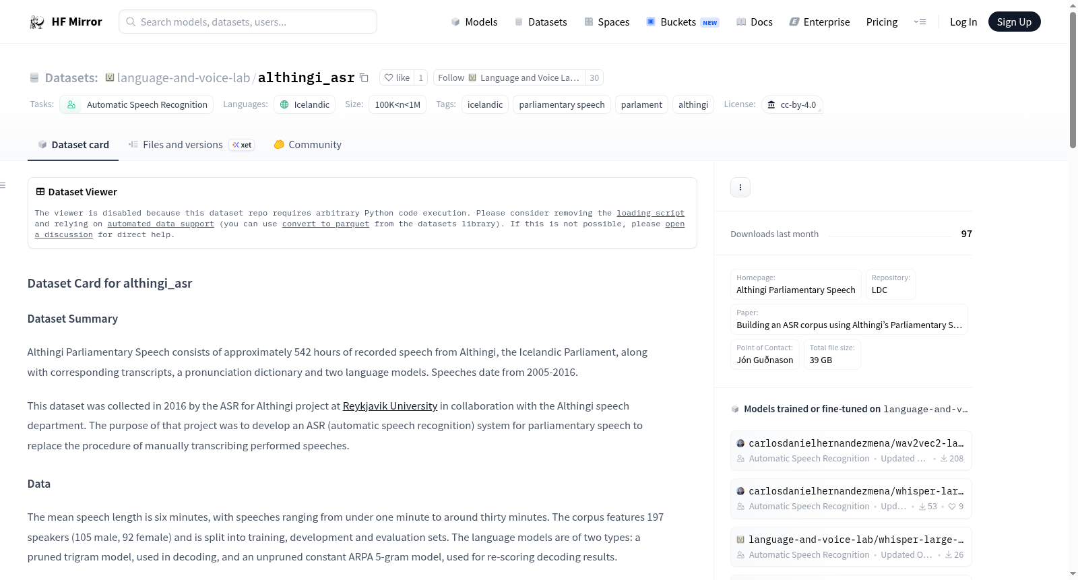Click the like count showing 1
1078x580 pixels.
(421, 77)
